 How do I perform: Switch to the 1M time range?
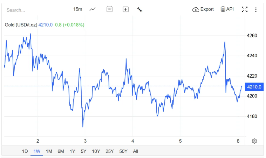(x=49, y=151)
